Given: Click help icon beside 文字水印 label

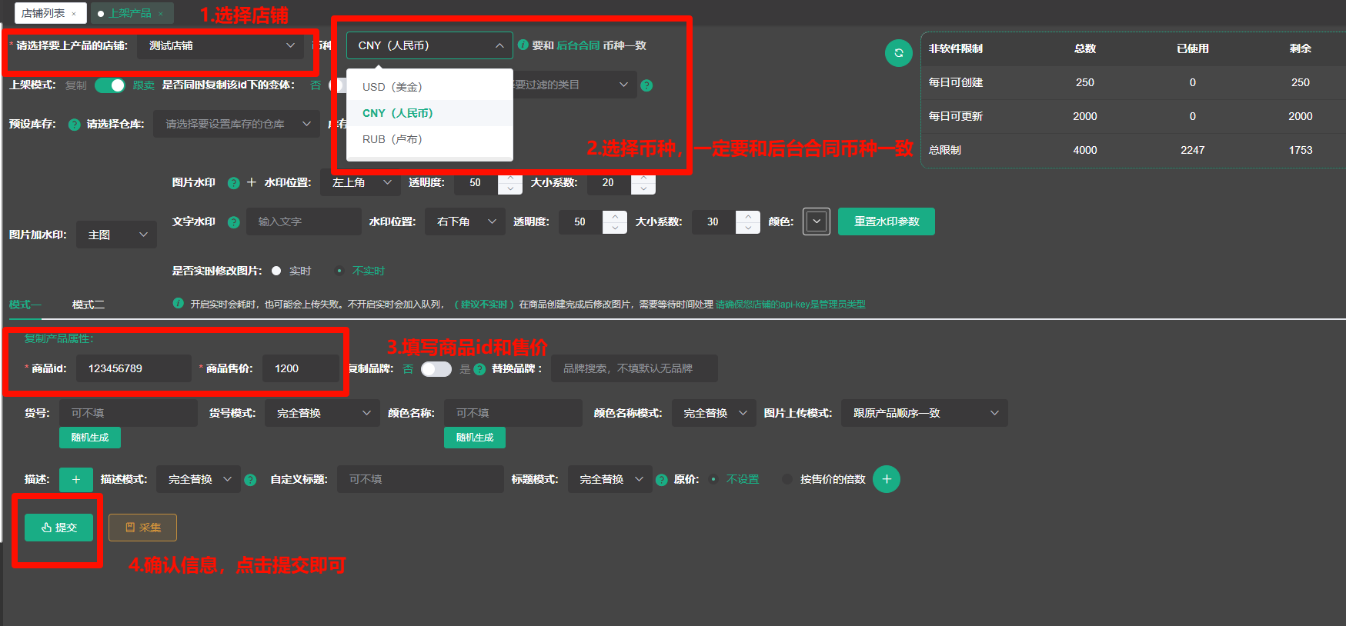Looking at the screenshot, I should [234, 222].
